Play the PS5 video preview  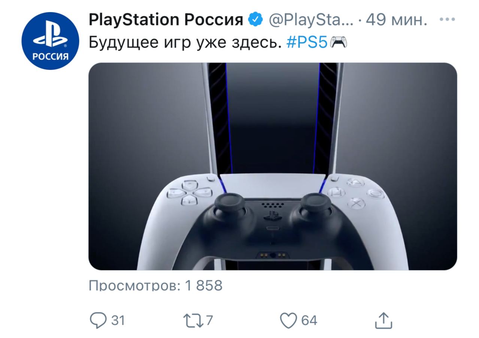point(273,166)
